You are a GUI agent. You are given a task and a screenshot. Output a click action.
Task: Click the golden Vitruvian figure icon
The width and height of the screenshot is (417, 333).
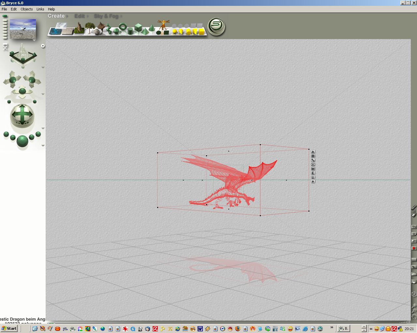click(163, 24)
